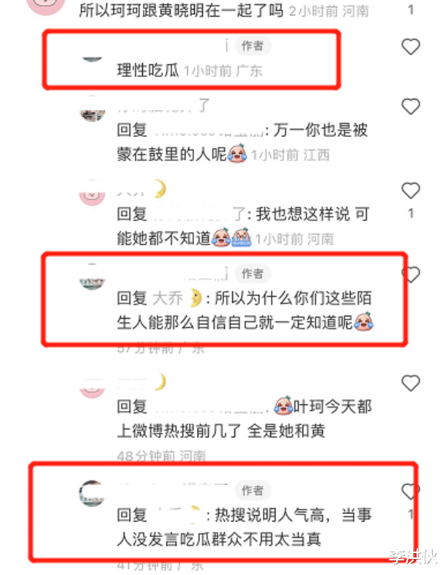The height and width of the screenshot is (575, 446).
Task: Select the comment 所以珂珂跟黄晓明在一起了吗
Action: (x=181, y=11)
